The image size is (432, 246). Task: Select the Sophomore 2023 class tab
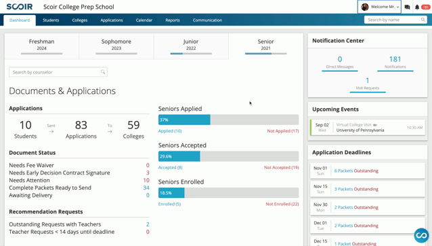[116, 46]
